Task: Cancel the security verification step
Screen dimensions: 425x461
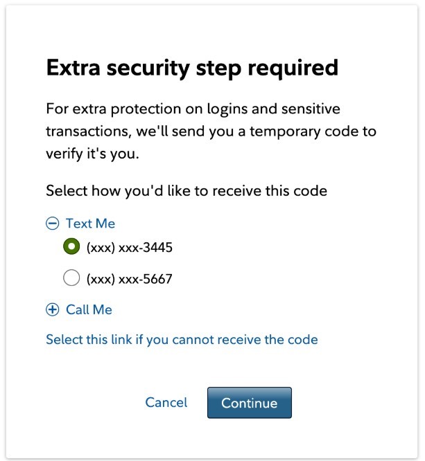Action: pyautogui.click(x=166, y=403)
